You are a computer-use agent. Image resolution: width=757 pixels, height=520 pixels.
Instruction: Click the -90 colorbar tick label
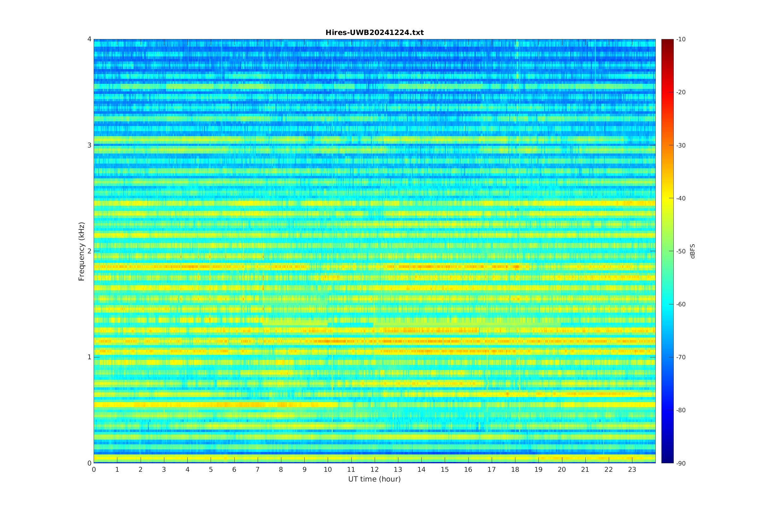pos(681,463)
